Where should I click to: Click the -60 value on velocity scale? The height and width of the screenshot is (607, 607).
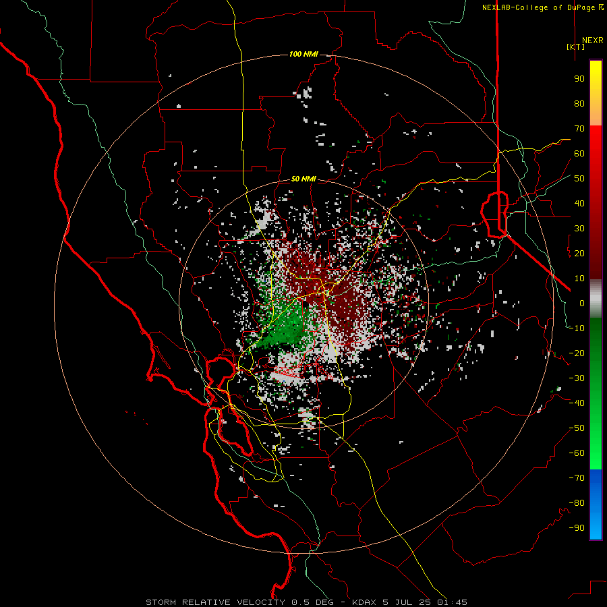[577, 453]
